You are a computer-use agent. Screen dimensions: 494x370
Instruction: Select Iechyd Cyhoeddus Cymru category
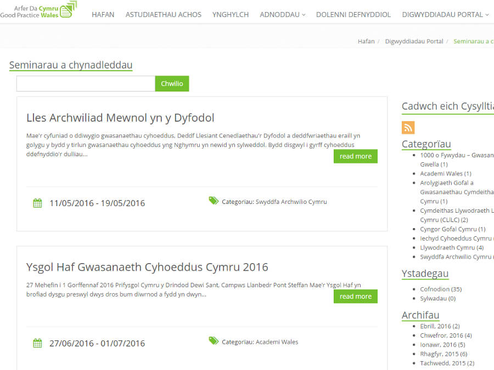coord(457,238)
